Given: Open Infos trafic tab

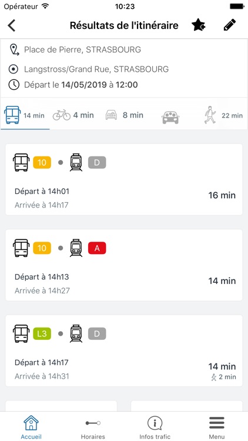Looking at the screenshot, I should tap(155, 427).
